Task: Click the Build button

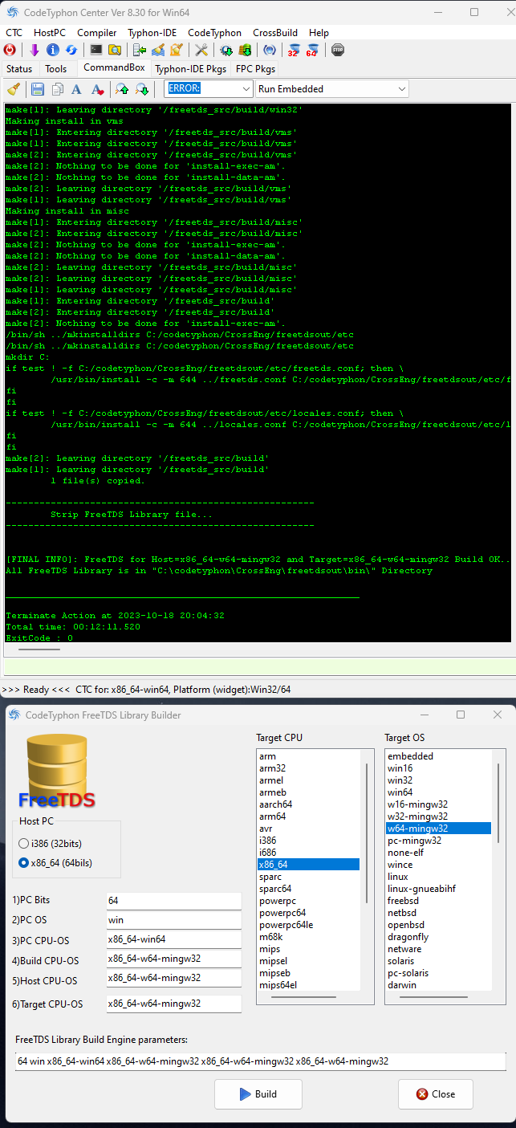Action: [x=258, y=1093]
